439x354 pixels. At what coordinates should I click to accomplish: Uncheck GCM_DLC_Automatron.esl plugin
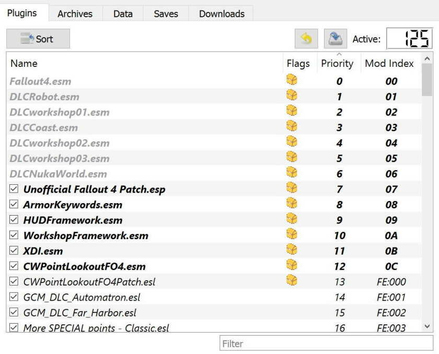point(14,297)
